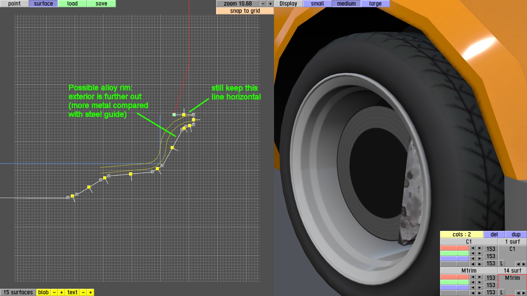
Task: Click the M1rim swatch right arrow
Action: point(524,293)
